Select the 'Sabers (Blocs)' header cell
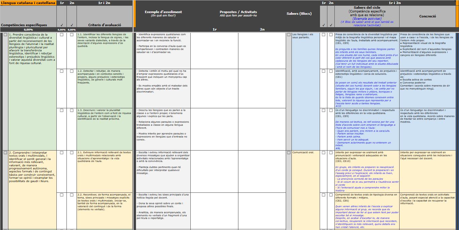This screenshot has height=230, width=459. 299,14
